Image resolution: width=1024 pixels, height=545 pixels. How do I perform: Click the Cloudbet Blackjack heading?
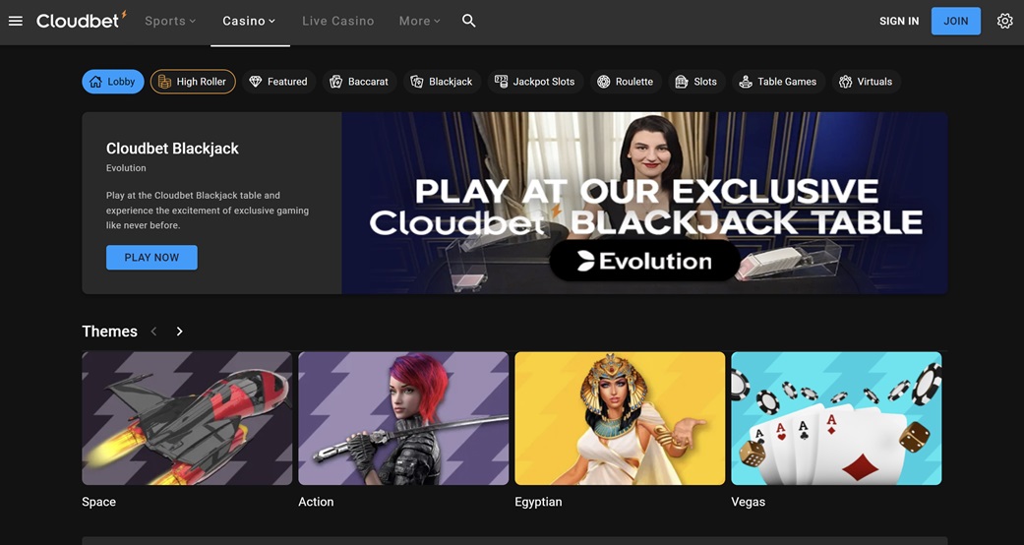point(172,149)
